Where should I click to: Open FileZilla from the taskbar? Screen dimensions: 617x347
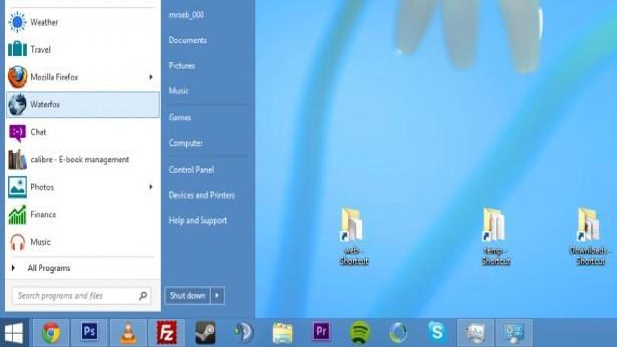pyautogui.click(x=167, y=333)
